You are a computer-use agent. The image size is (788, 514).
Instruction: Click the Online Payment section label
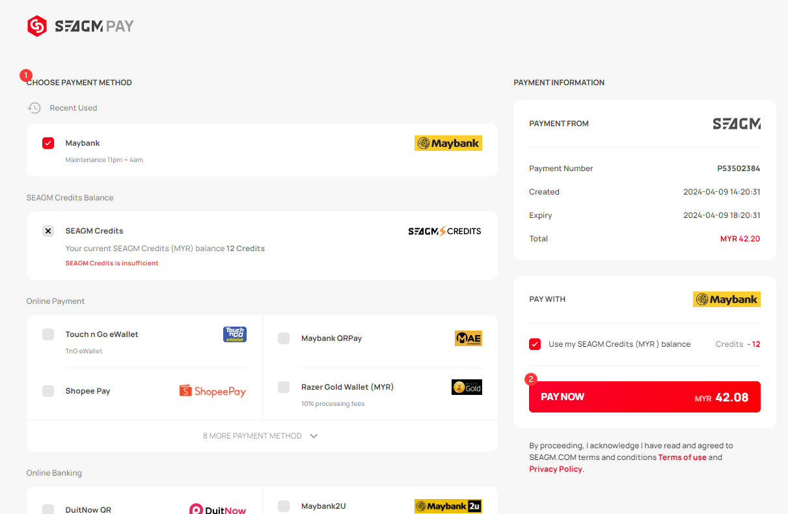[55, 301]
